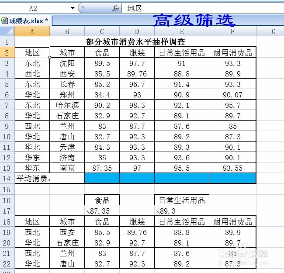Select cell 91.4 in row 5
Screen dimensions: 284x273
pos(182,84)
